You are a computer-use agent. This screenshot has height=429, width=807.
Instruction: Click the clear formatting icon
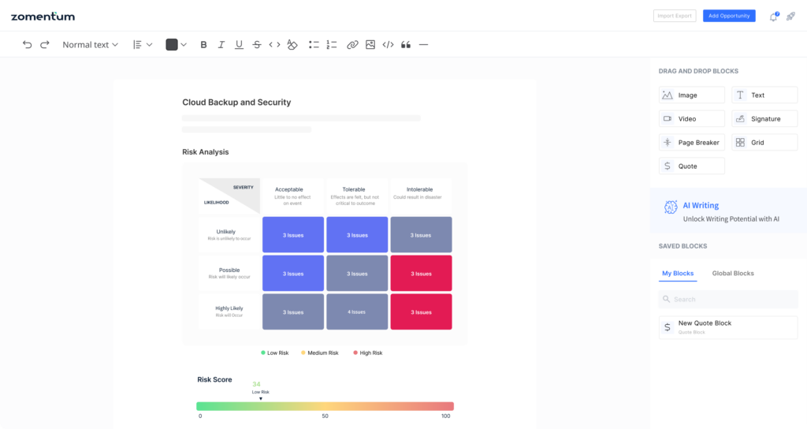pyautogui.click(x=292, y=45)
